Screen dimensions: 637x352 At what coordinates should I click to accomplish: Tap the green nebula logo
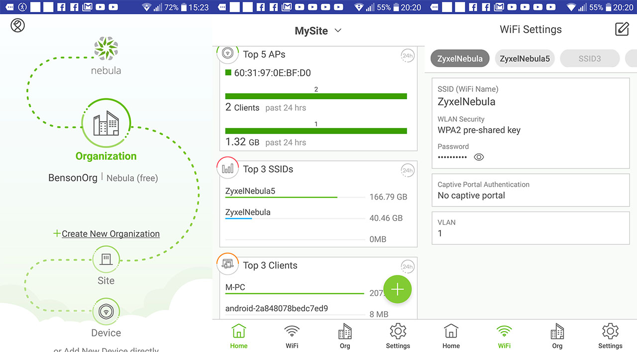(x=106, y=49)
